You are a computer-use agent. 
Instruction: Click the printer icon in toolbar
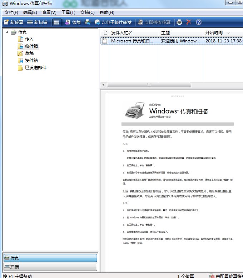(179, 22)
